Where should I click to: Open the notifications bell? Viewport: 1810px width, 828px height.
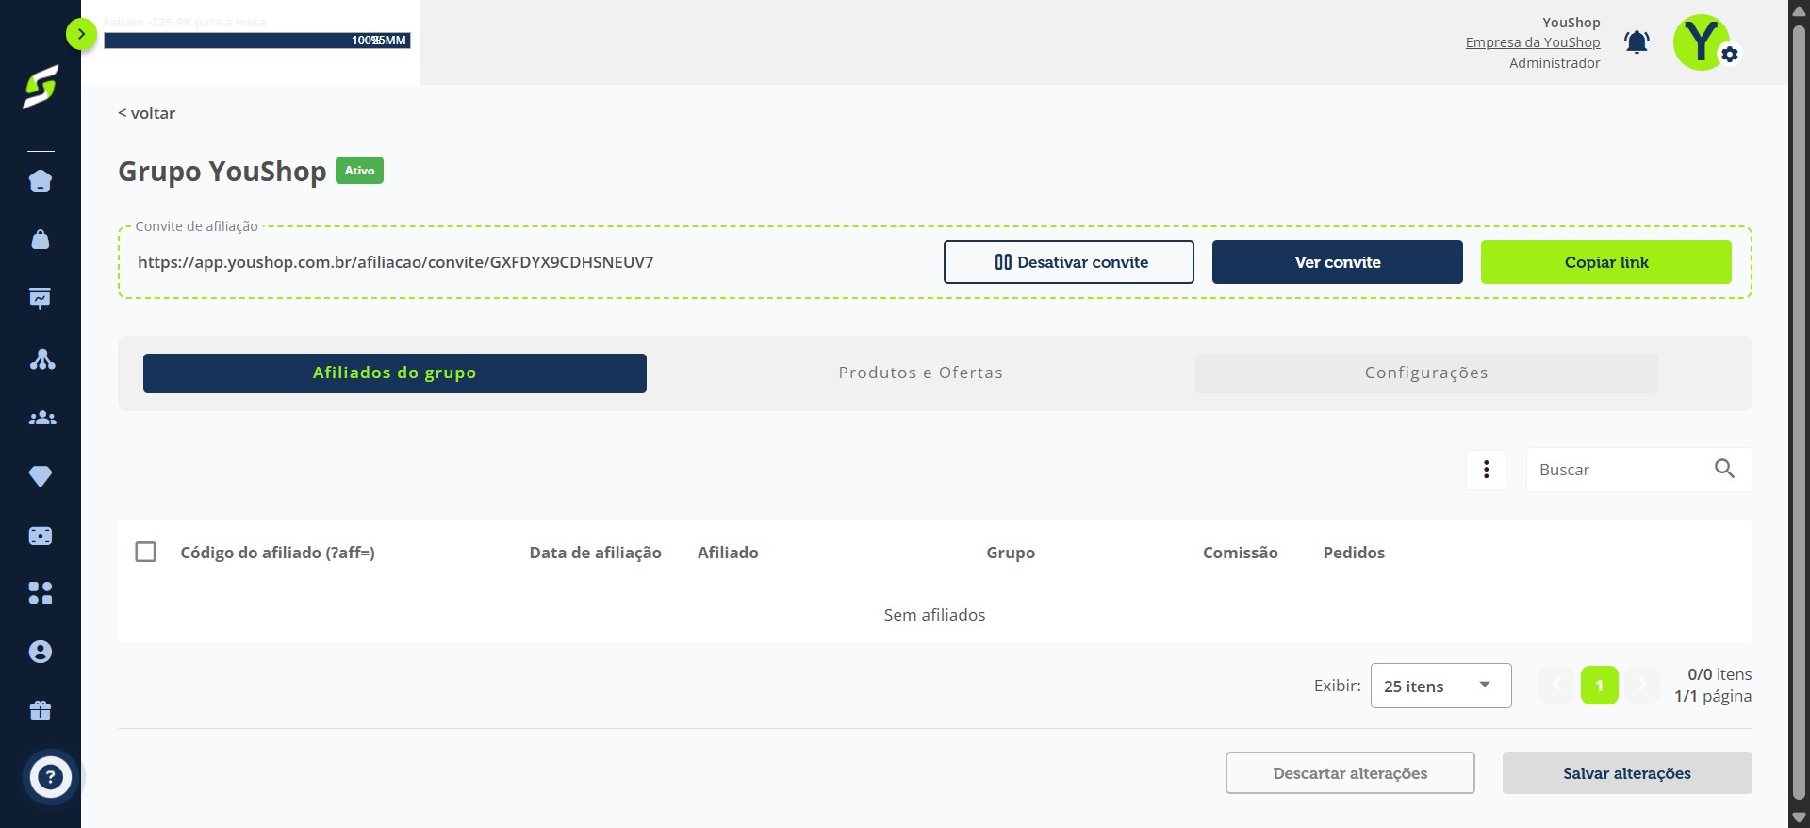(1637, 42)
